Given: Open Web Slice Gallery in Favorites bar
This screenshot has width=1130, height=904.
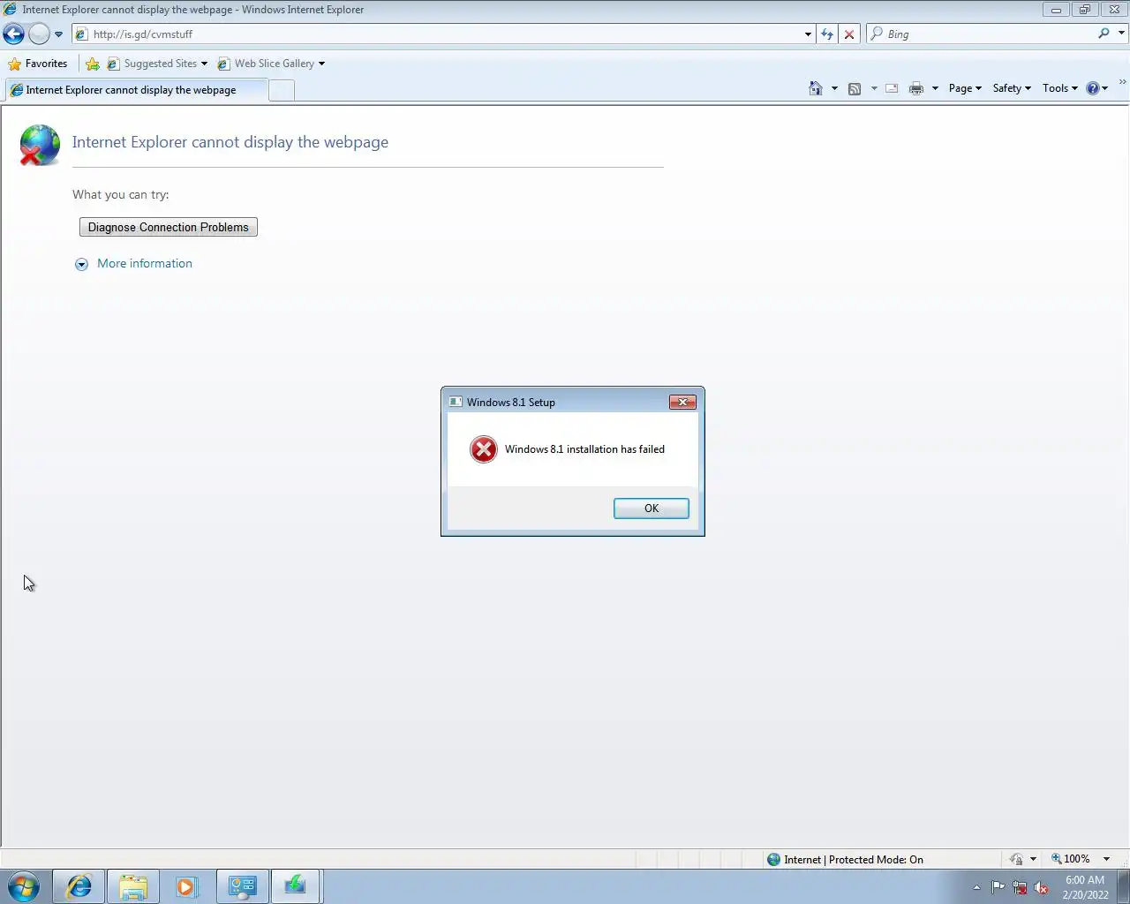Looking at the screenshot, I should [270, 64].
